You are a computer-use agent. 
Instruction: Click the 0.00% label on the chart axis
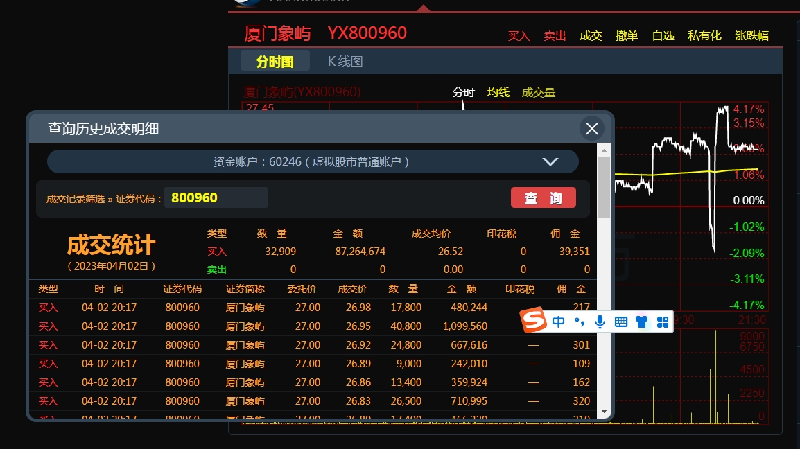[749, 200]
